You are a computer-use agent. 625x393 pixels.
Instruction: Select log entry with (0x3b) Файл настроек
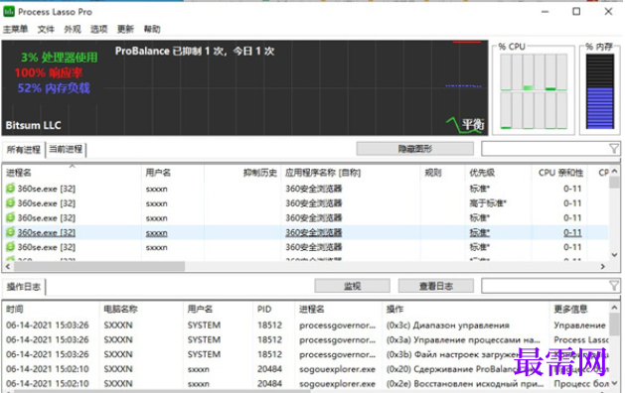pyautogui.click(x=306, y=354)
